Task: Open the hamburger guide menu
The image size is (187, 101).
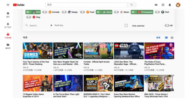Action: [8, 5]
